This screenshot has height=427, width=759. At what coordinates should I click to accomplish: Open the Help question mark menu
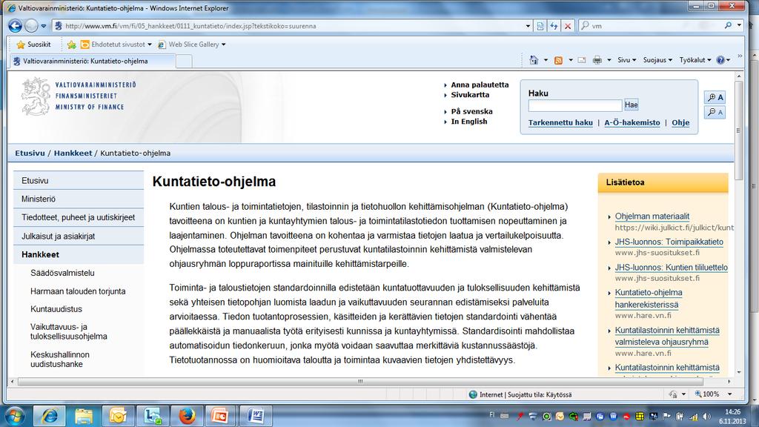coord(723,60)
